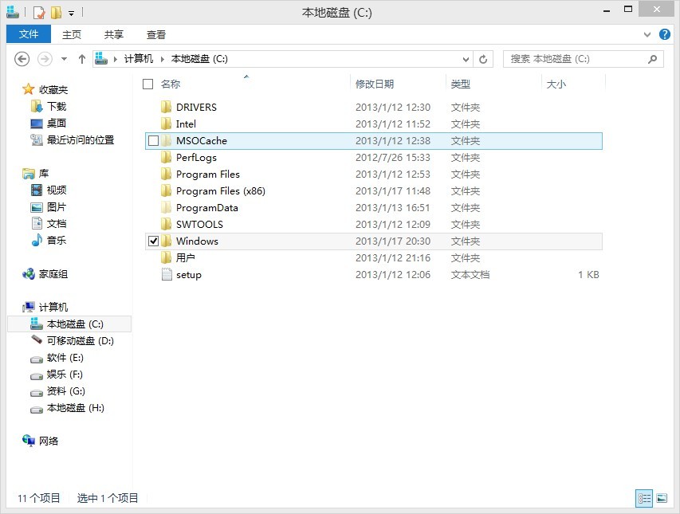
Task: Click the 计算机 breadcrumb in address bar
Action: (139, 59)
